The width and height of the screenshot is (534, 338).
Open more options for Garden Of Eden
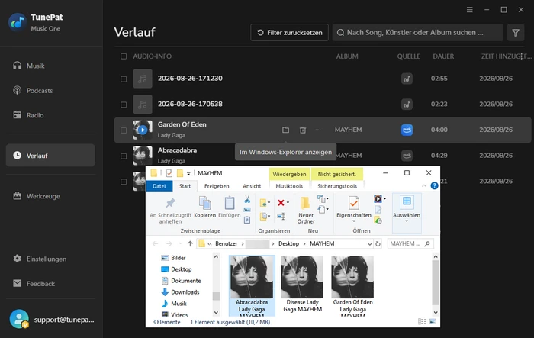coord(318,130)
